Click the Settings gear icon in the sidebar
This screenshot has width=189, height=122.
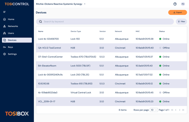[x=4, y=54]
